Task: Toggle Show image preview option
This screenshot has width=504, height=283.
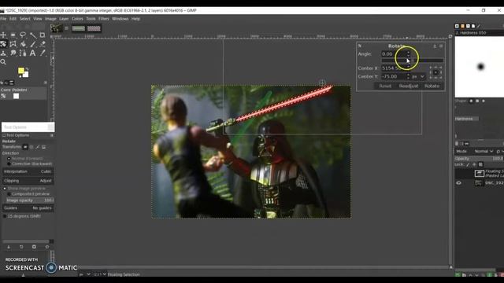Action: (5, 189)
